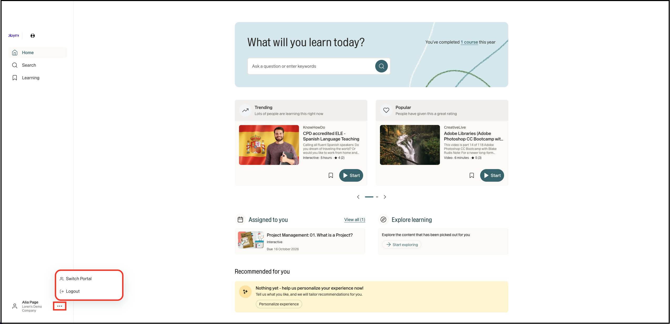The height and width of the screenshot is (324, 670).
Task: Start the Adobe Libraries video
Action: (492, 175)
